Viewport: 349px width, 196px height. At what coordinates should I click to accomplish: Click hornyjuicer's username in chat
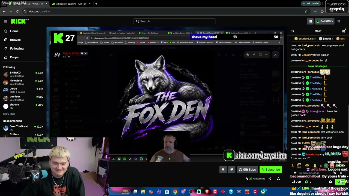point(317,111)
